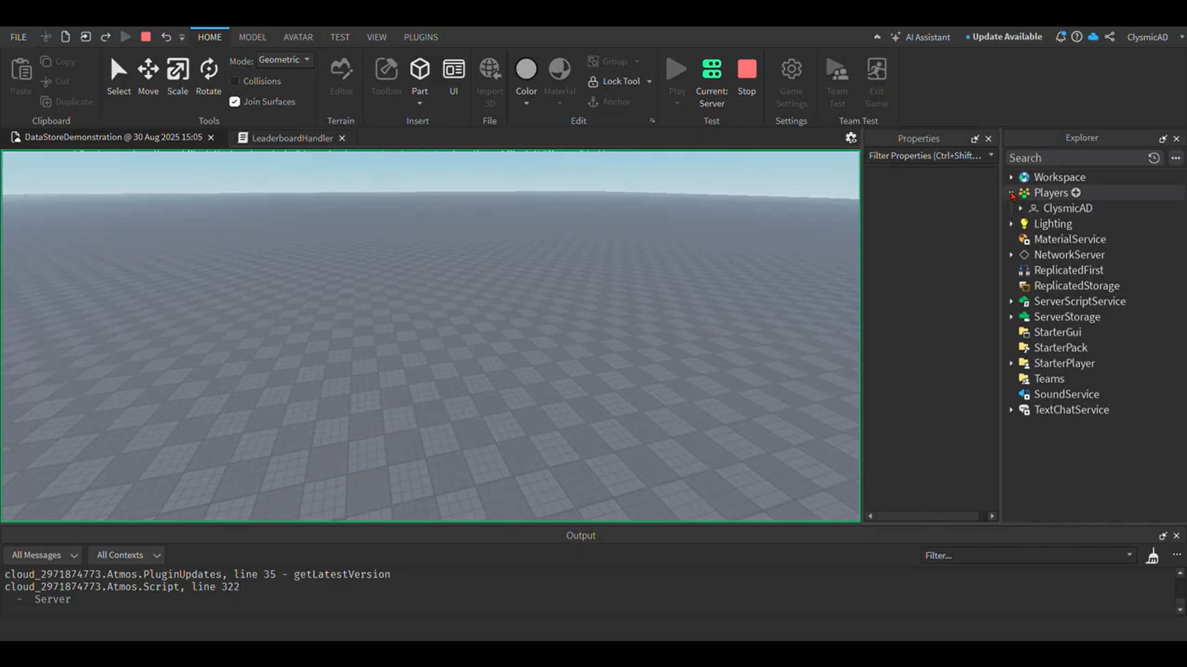Select ReplicatedStorage in Explorer
Viewport: 1187px width, 667px height.
[1076, 286]
